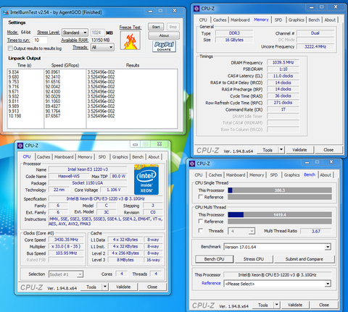Click the Start button in IntelBurnTest
Screen dimensions: 348x312
(156, 27)
